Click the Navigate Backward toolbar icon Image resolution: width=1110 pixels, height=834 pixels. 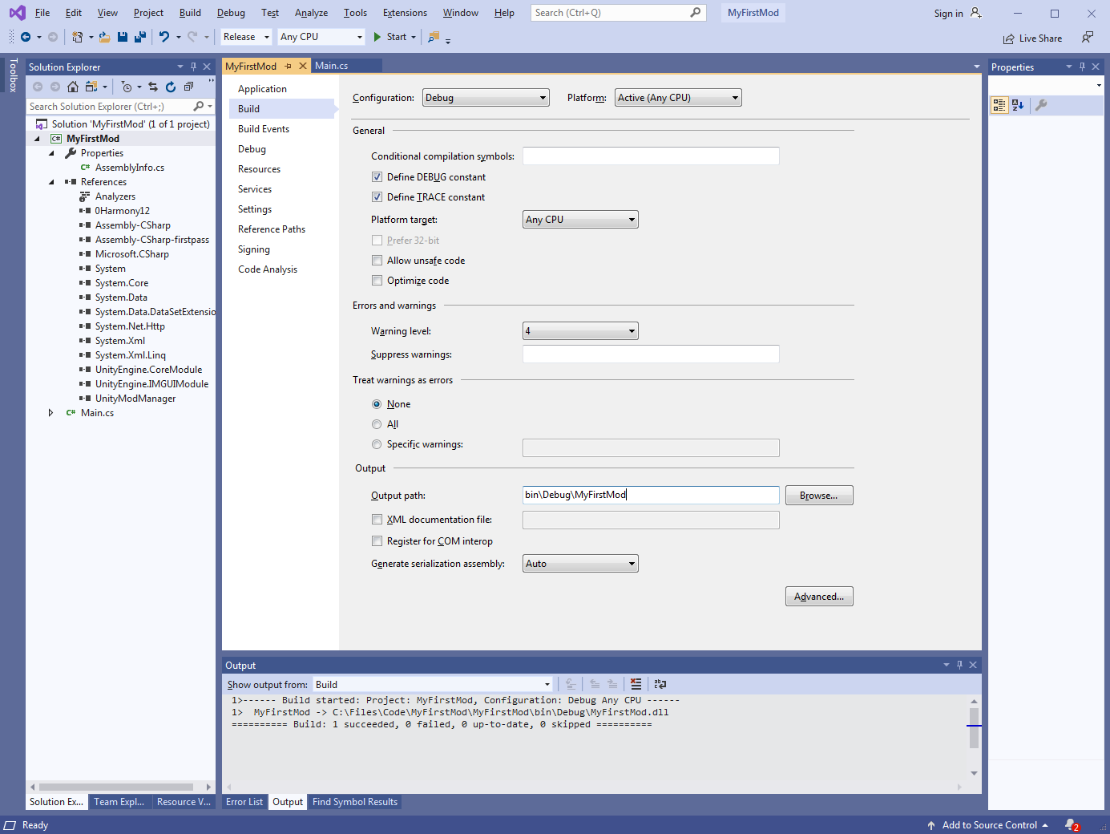click(26, 37)
